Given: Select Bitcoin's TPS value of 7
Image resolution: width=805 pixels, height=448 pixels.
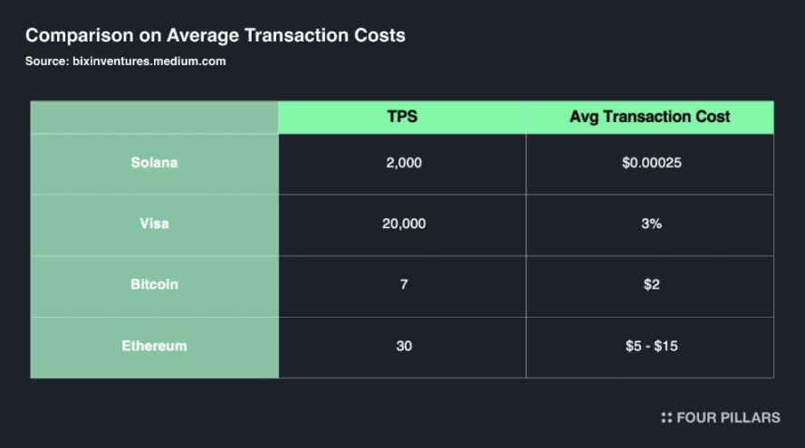Looking at the screenshot, I should coord(402,286).
